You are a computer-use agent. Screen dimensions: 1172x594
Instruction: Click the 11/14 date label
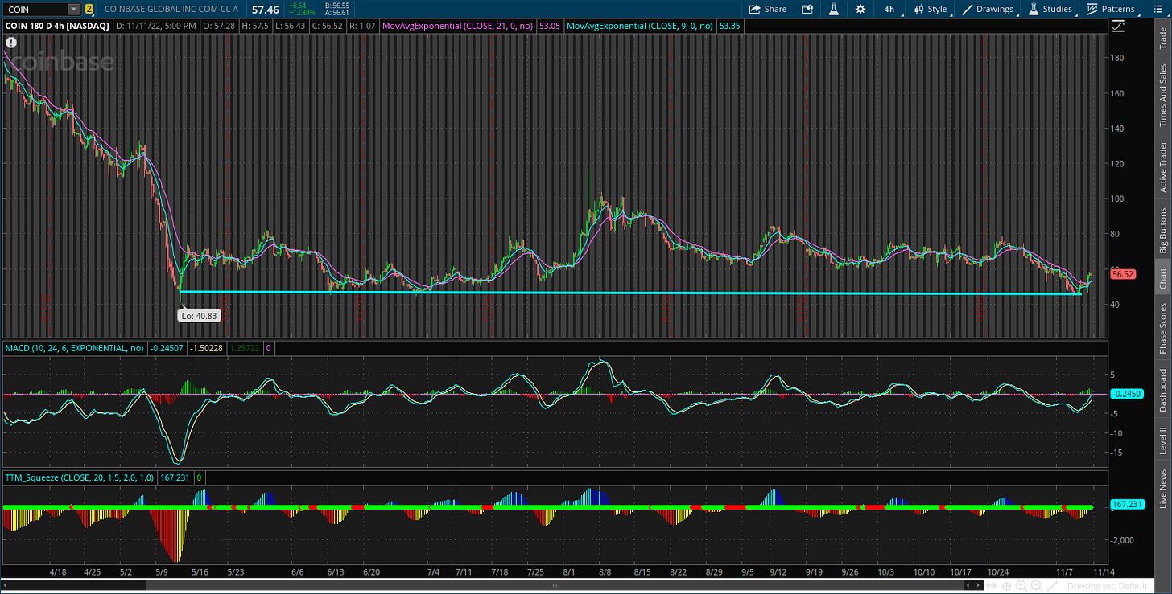(x=1104, y=572)
